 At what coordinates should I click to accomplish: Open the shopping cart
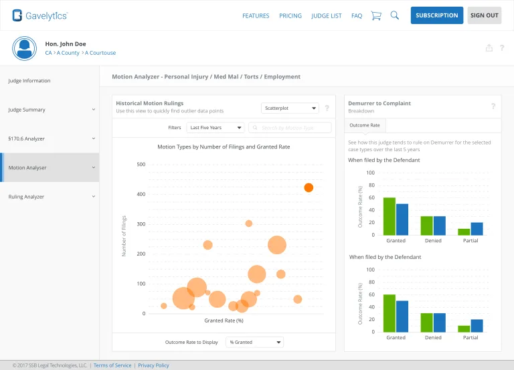376,15
